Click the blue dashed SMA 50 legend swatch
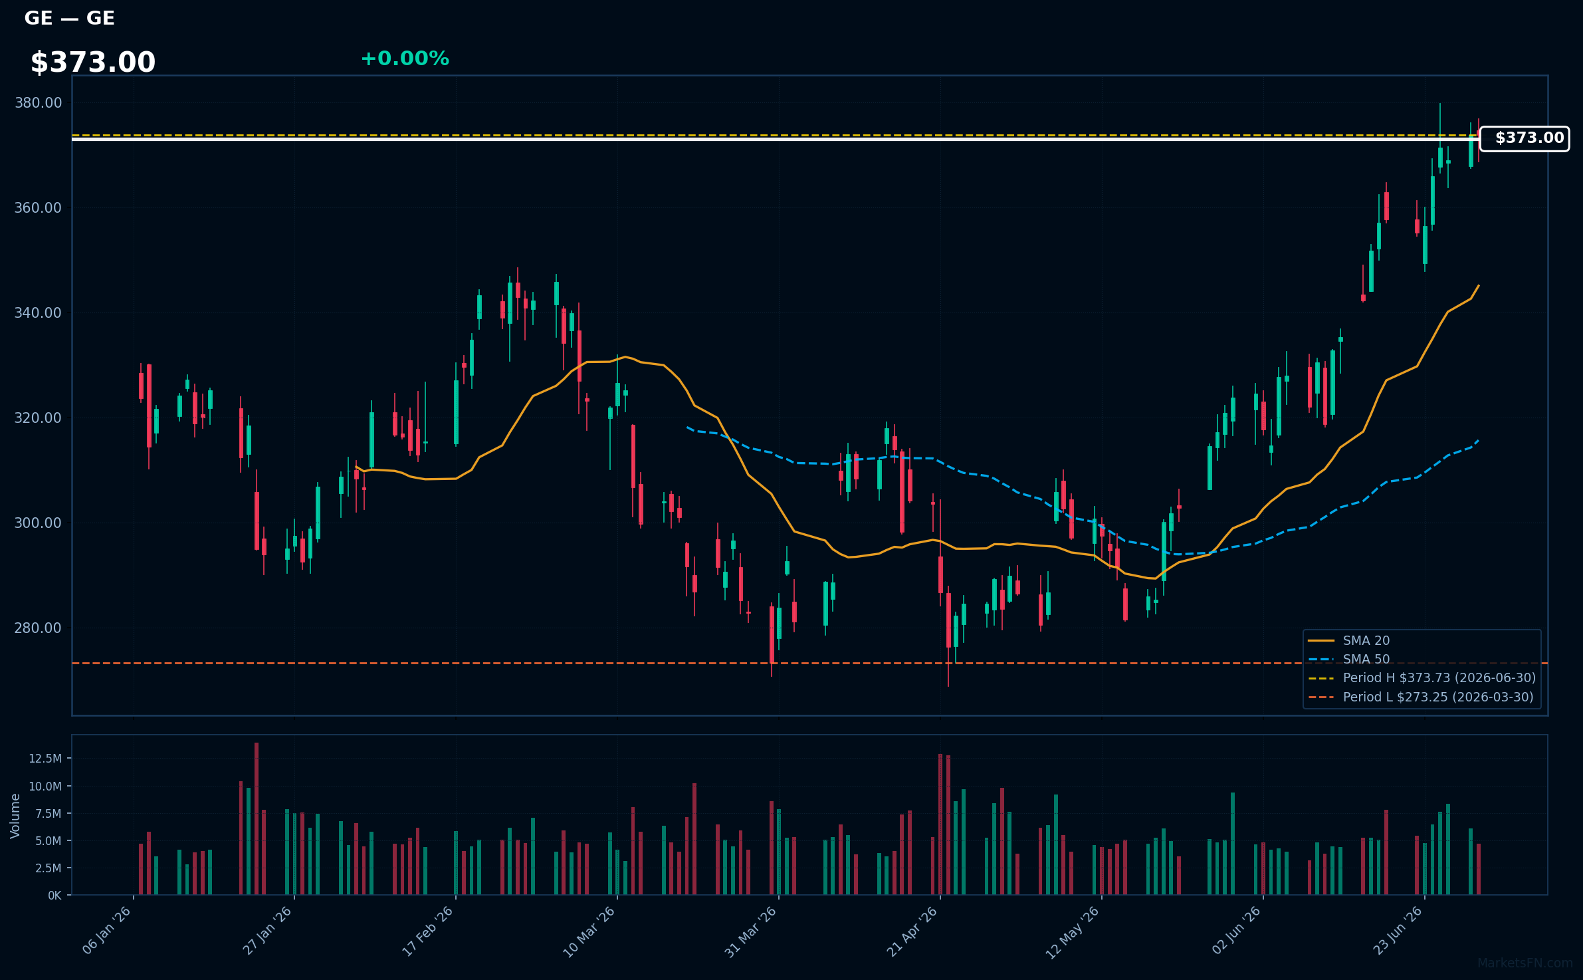The height and width of the screenshot is (980, 1583). pos(1321,660)
